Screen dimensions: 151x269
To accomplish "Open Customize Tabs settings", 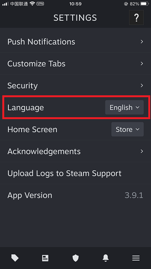I will tap(75, 64).
